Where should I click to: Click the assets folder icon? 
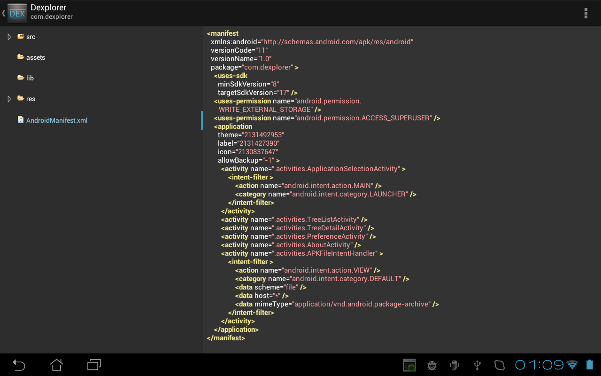point(21,57)
